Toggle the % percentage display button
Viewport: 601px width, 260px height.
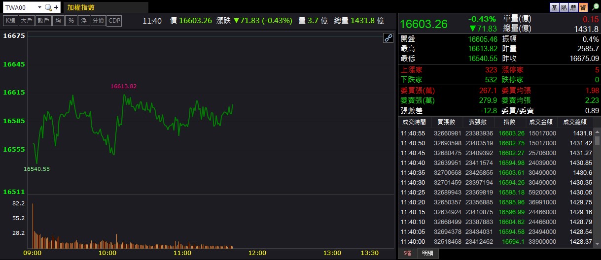[x=71, y=21]
